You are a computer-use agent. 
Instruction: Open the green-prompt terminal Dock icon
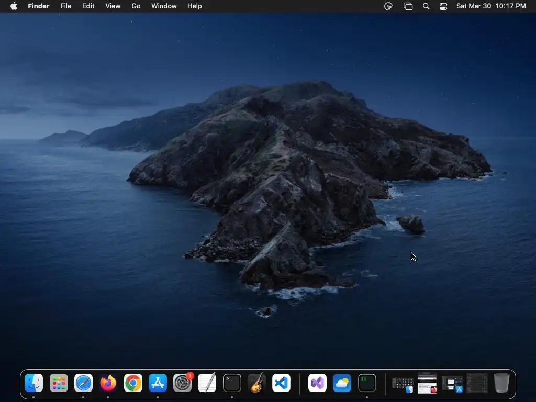(367, 383)
